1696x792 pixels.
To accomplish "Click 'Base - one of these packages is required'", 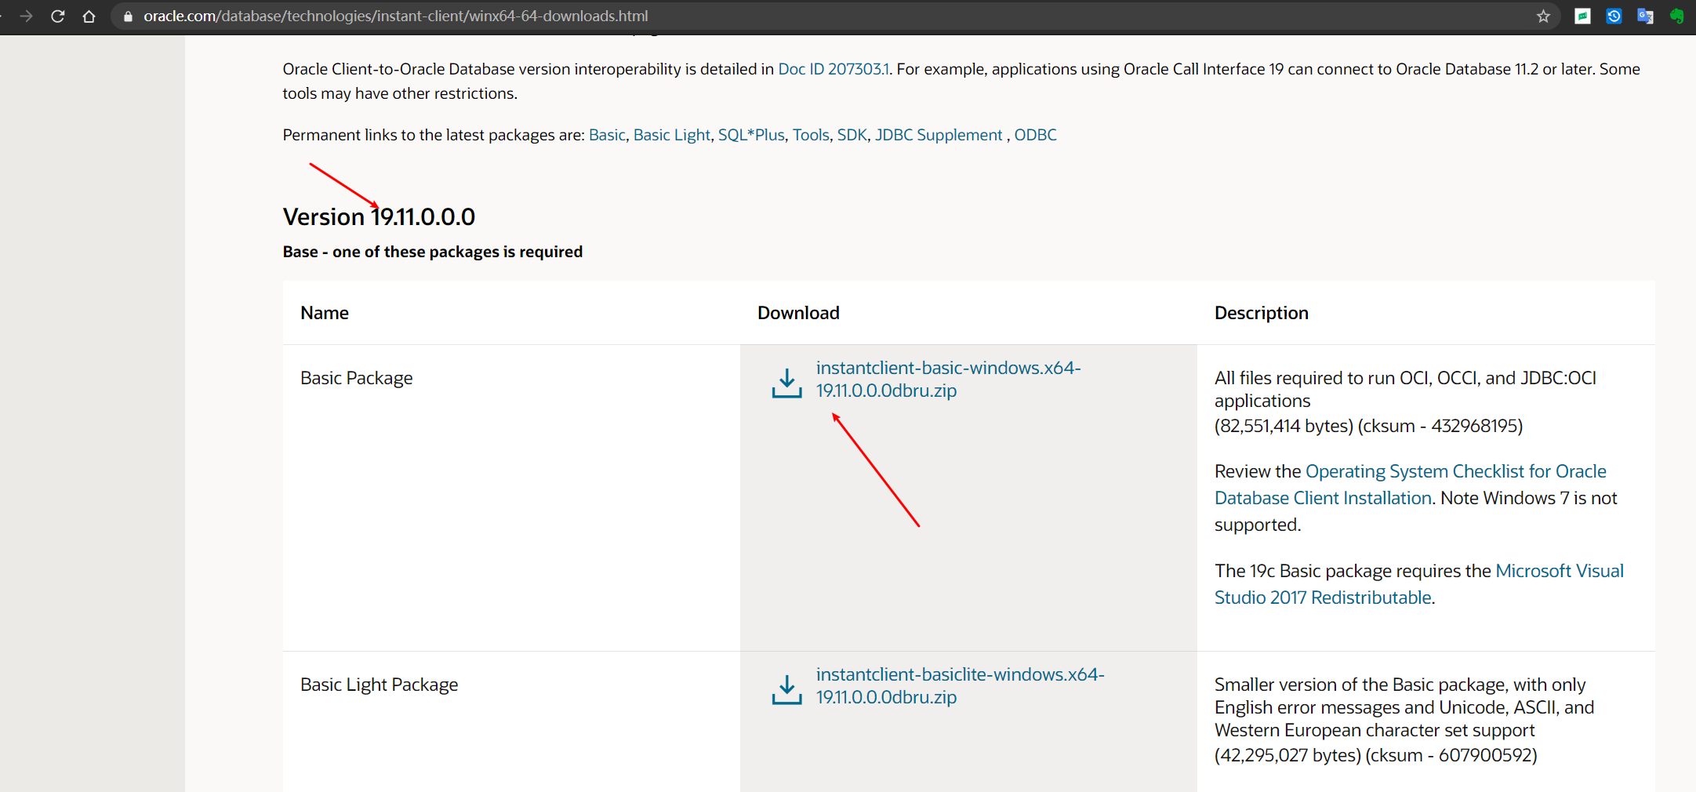I will coord(433,252).
